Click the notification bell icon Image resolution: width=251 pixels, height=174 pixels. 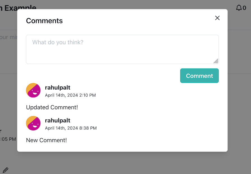[x=239, y=8]
